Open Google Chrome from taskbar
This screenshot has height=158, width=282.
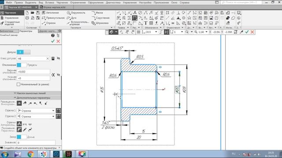[30, 154]
